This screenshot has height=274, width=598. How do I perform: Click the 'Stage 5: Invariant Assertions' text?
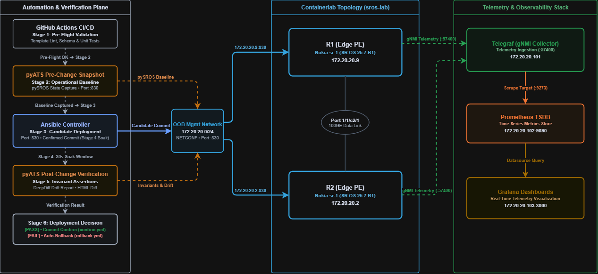[x=65, y=181]
